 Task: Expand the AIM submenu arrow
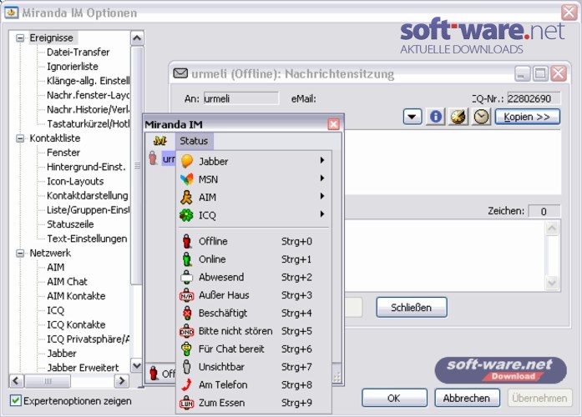pos(322,196)
